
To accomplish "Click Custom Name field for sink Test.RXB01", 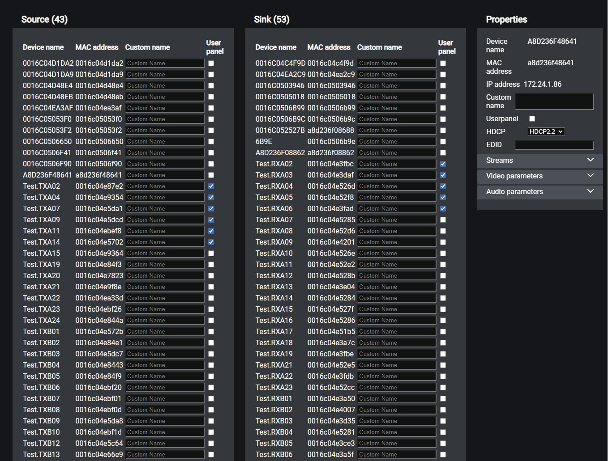I will pos(396,399).
